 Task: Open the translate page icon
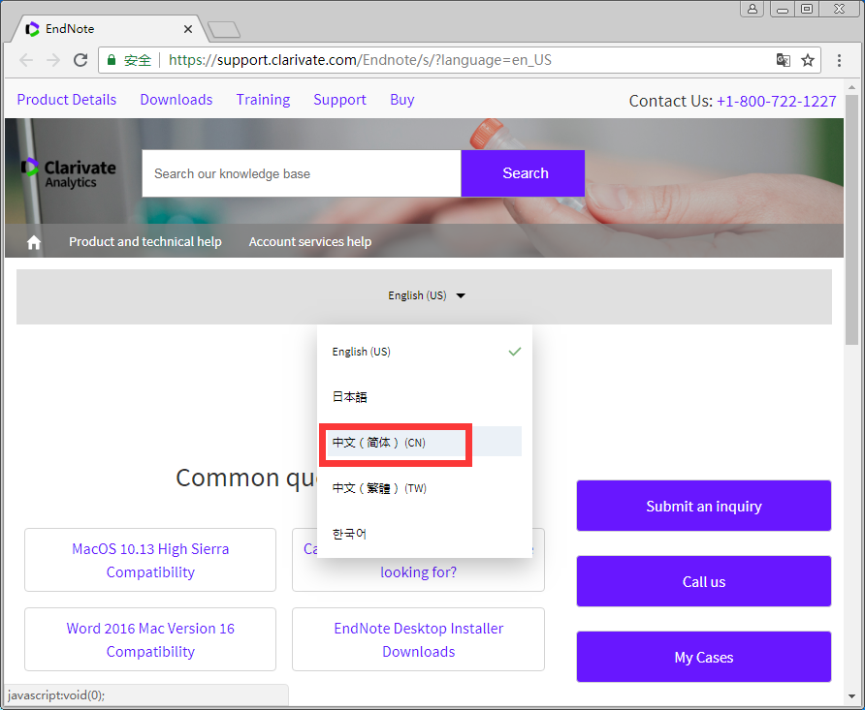tap(784, 60)
